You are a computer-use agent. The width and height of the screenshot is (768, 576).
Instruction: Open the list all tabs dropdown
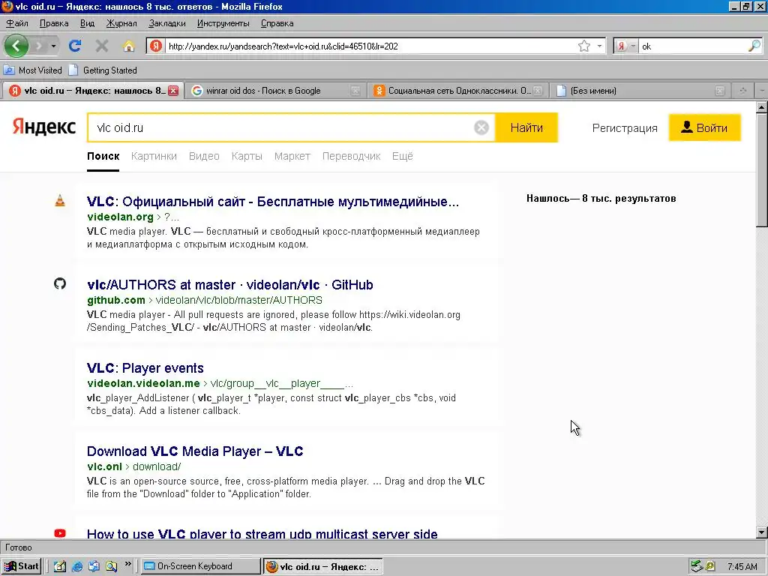click(x=762, y=91)
